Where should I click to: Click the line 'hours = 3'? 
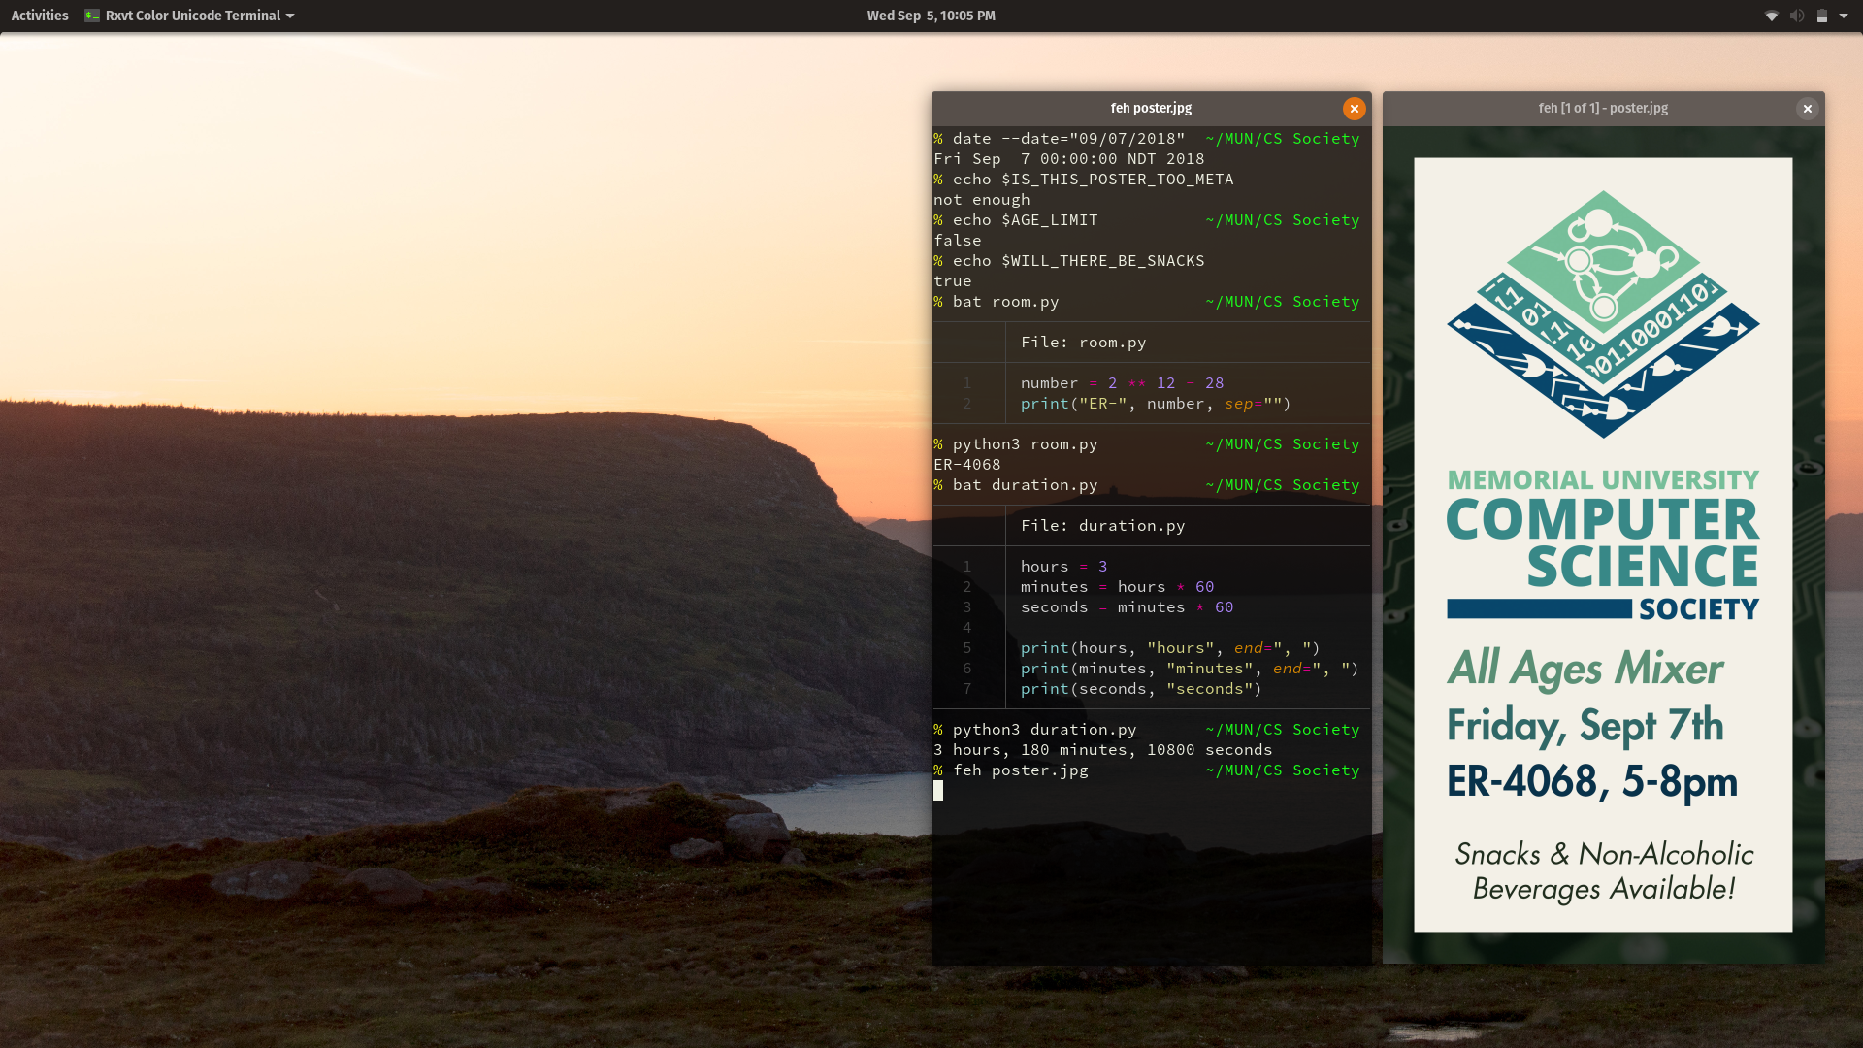tap(1064, 567)
